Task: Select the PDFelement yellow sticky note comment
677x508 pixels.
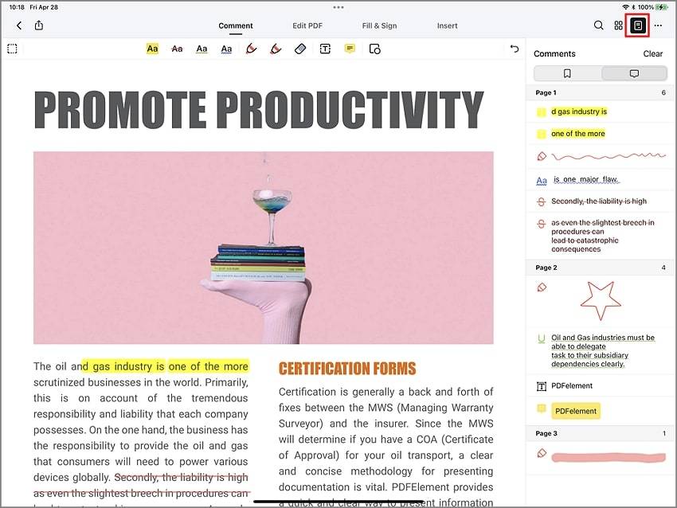Action: (600, 412)
